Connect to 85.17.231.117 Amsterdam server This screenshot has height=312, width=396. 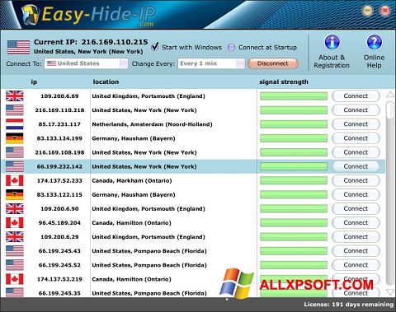(356, 124)
